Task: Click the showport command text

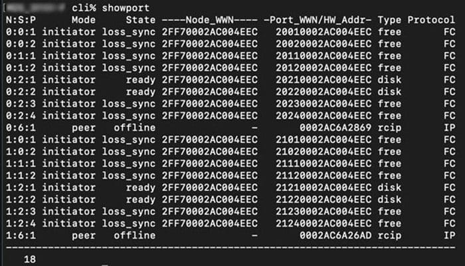Action: [x=126, y=8]
